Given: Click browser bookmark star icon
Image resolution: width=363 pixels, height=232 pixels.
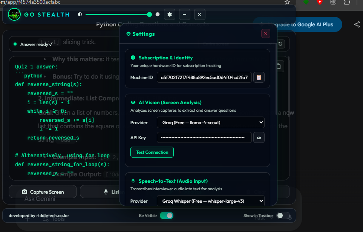Looking at the screenshot, I should [x=287, y=2].
